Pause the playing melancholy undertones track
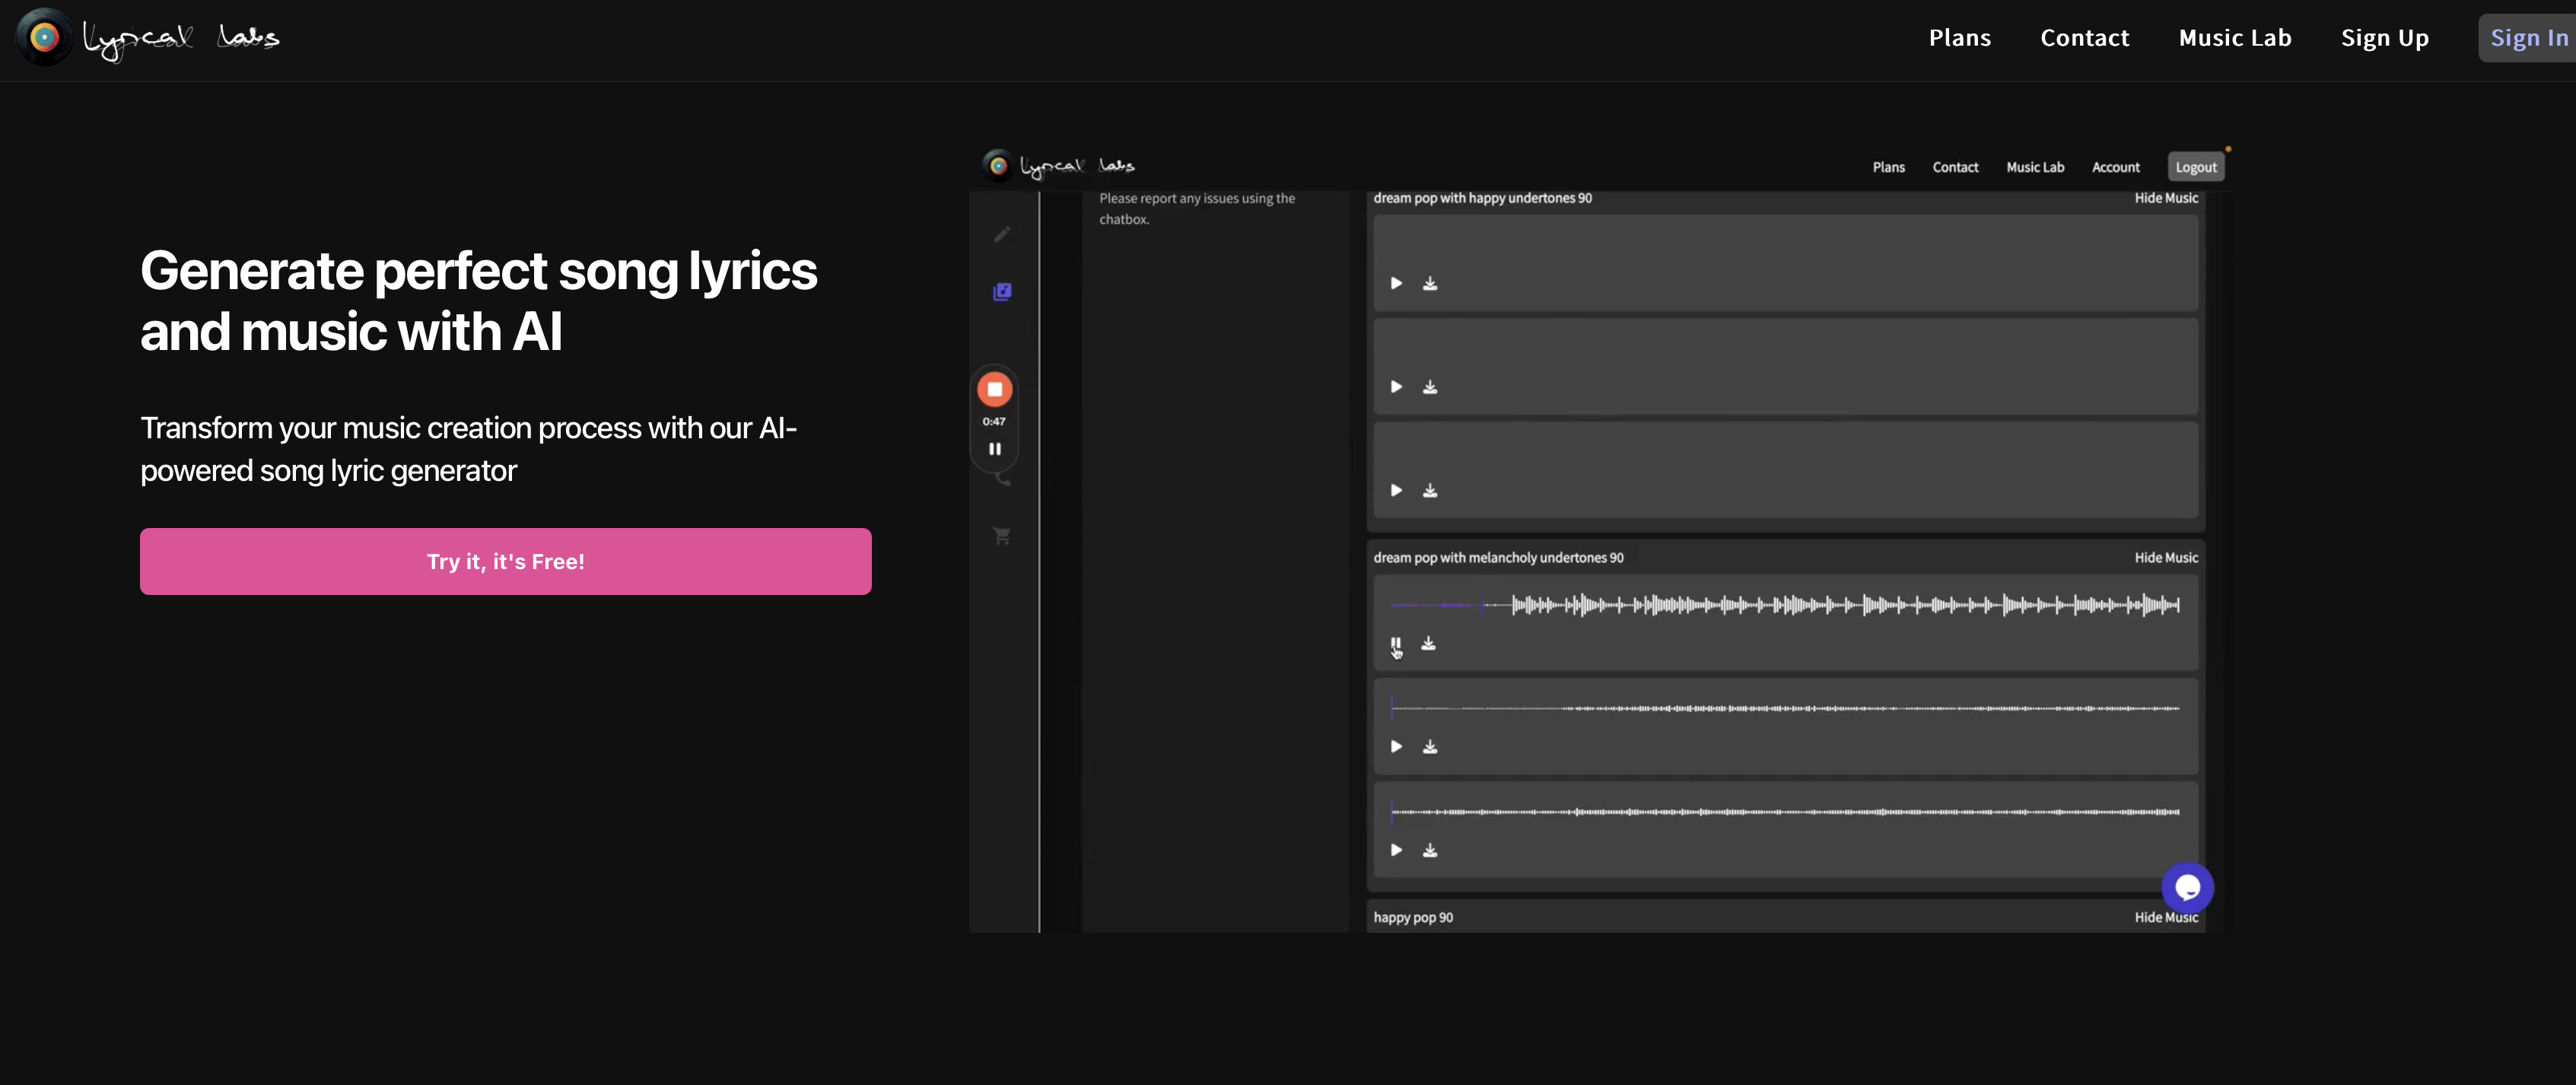 (1395, 644)
